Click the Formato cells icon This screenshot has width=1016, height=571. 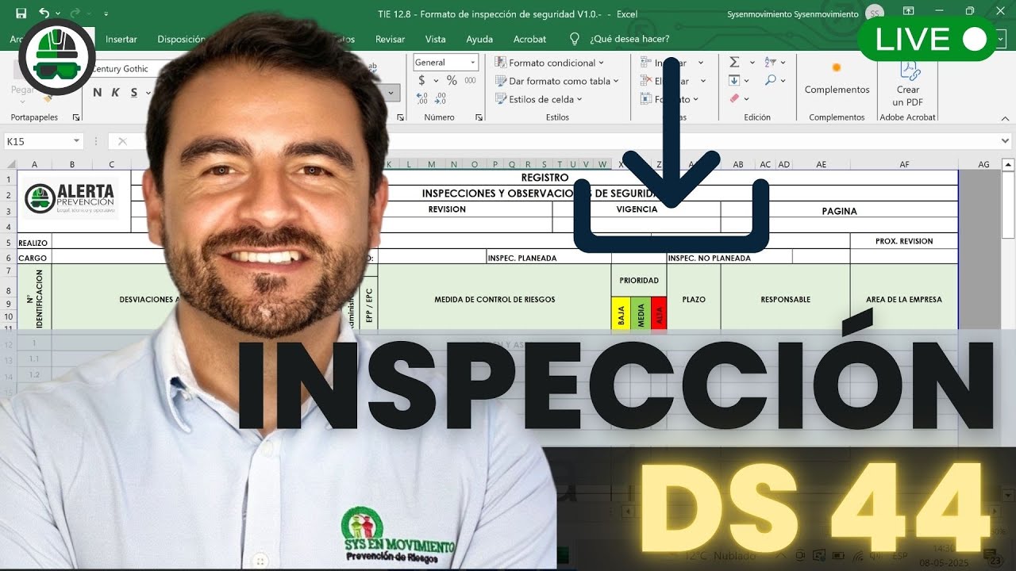(645, 99)
